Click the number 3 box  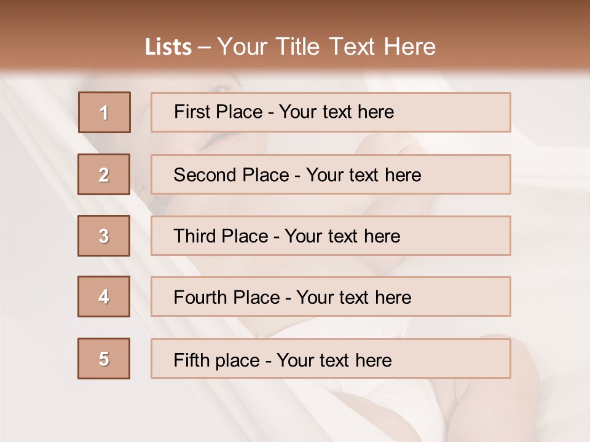(104, 236)
